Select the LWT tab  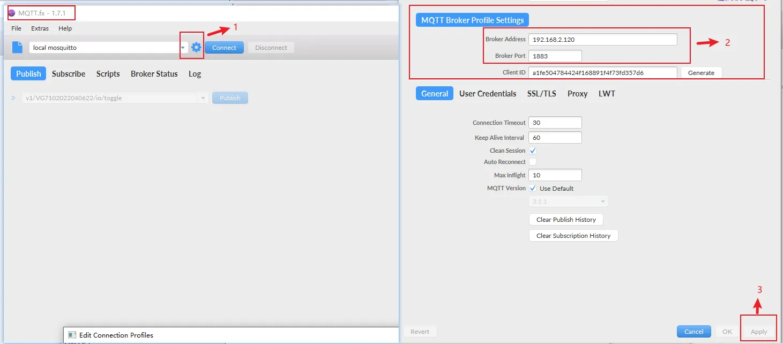pos(607,93)
